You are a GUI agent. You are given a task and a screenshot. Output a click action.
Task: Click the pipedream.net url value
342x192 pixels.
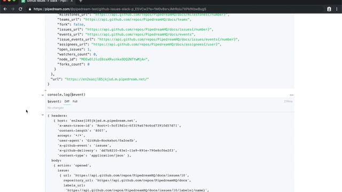(107, 79)
